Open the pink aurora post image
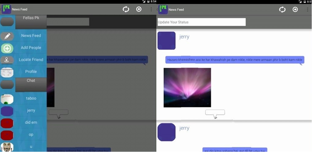This screenshot has width=313, height=152. 187,88
